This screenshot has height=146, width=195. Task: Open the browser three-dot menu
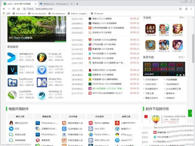pyautogui.click(x=191, y=9)
